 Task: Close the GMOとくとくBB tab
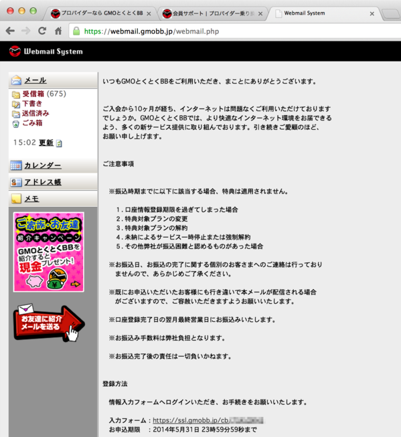tap(149, 13)
